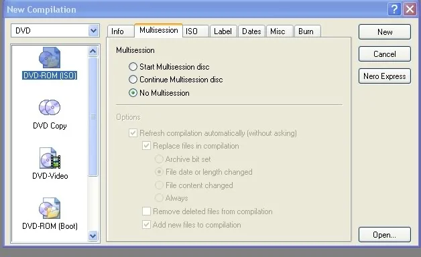Viewport: 421px width, 257px height.
Task: Switch to the ISO tab
Action: (196, 31)
